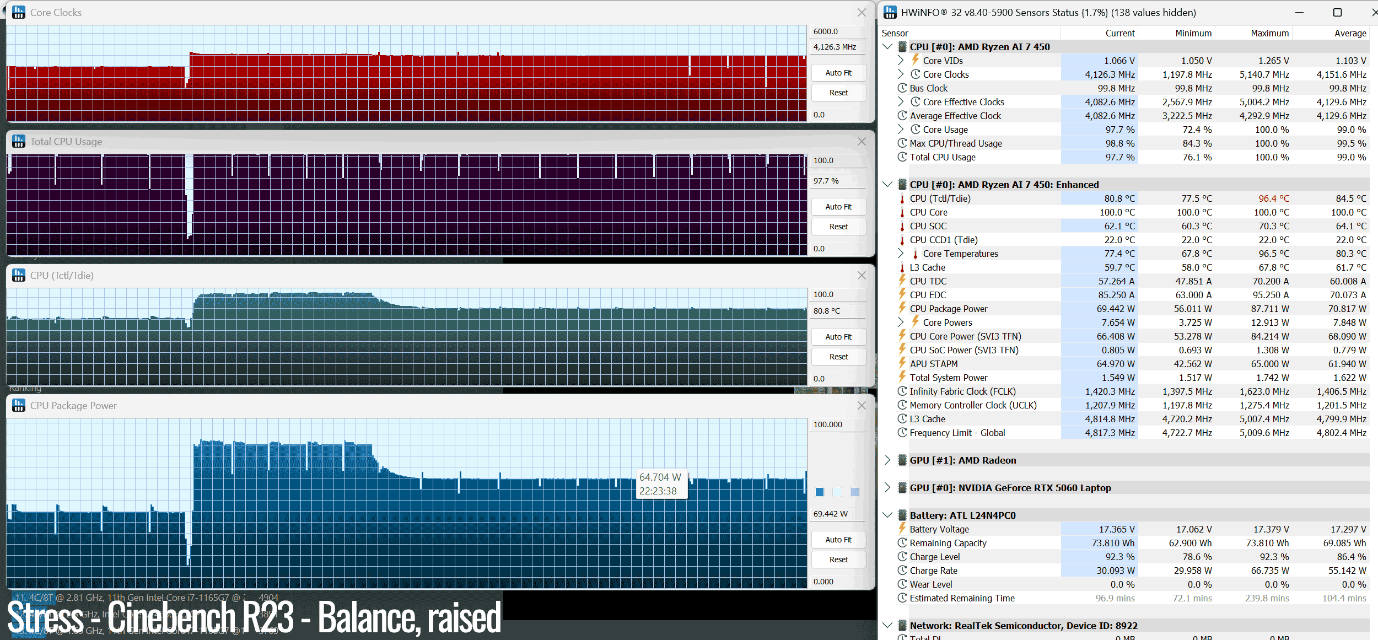
Task: Close the CPU (Tctl/Tdie) graph window
Action: pyautogui.click(x=862, y=275)
